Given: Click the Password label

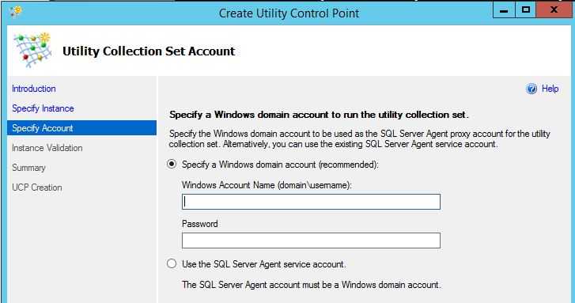Looking at the screenshot, I should point(200,224).
